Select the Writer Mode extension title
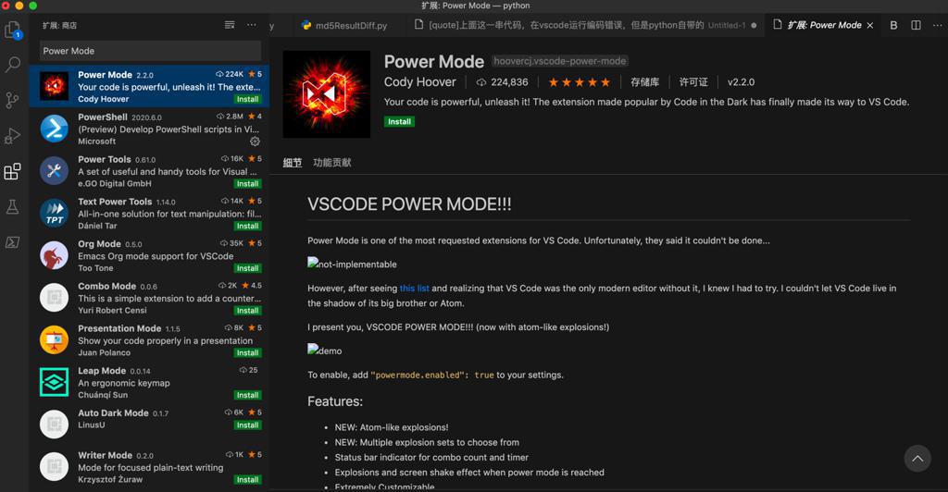Image resolution: width=948 pixels, height=492 pixels. pos(105,455)
